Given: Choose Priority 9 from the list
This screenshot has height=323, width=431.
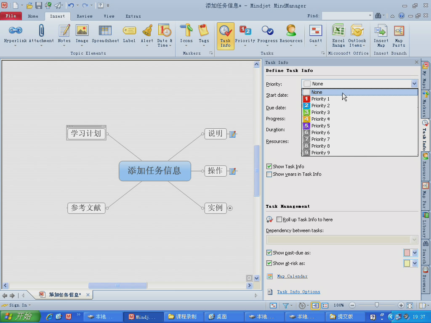Looking at the screenshot, I should point(359,153).
